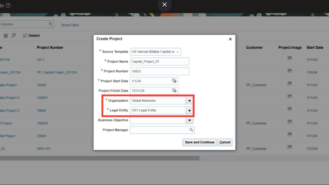Click the project image icon for 11/6/24 row
Viewport: 329px width, 185px height.
tap(290, 71)
